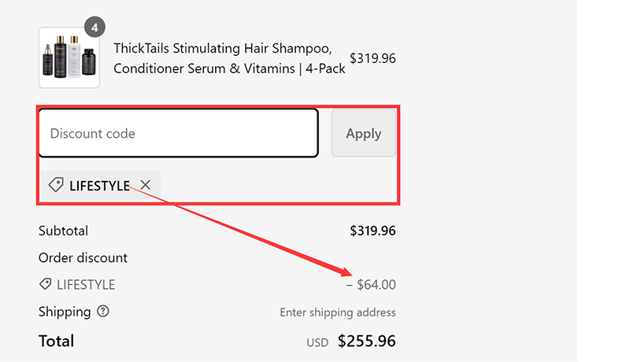Focus the Discount code input field

(x=178, y=133)
